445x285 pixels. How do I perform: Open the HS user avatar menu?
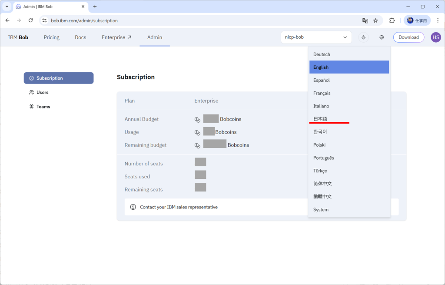tap(436, 37)
